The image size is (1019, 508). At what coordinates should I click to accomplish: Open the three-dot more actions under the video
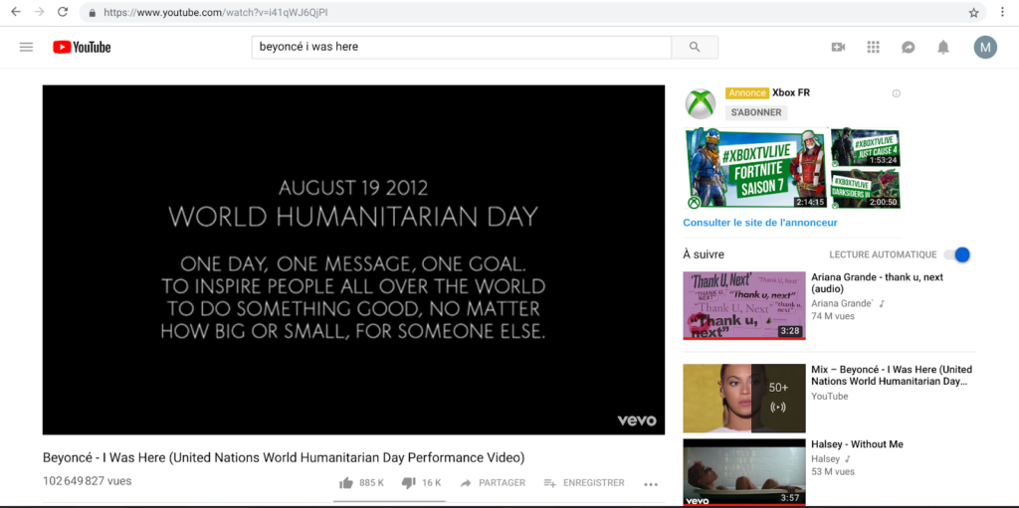pos(651,484)
